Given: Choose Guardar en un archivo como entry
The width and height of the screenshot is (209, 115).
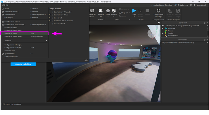Looking at the screenshot, I should [25, 24].
